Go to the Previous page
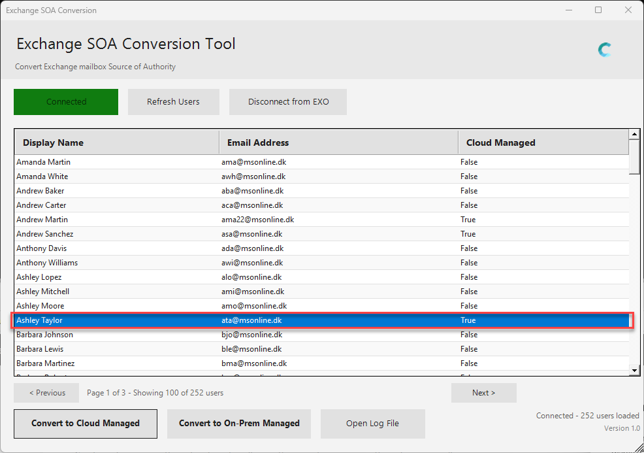The height and width of the screenshot is (453, 644). pos(46,393)
